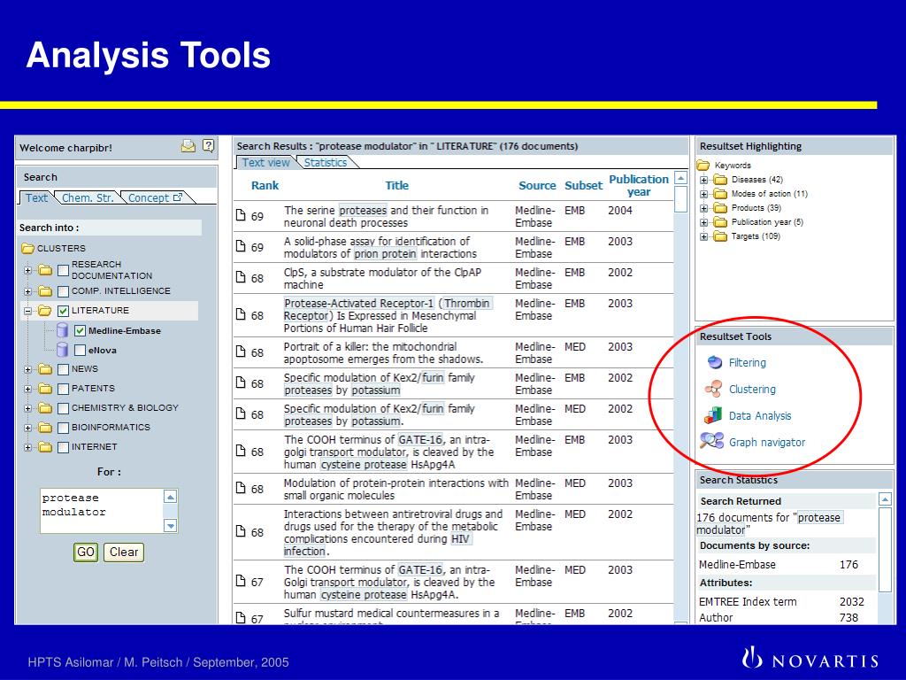The width and height of the screenshot is (906, 680).
Task: Check the eNova checkbox
Action: tap(80, 350)
